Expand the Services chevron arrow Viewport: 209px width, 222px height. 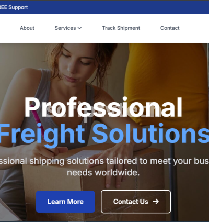(x=79, y=28)
